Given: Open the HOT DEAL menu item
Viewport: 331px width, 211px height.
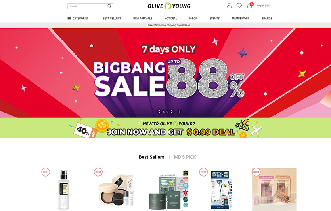Looking at the screenshot, I should [171, 19].
